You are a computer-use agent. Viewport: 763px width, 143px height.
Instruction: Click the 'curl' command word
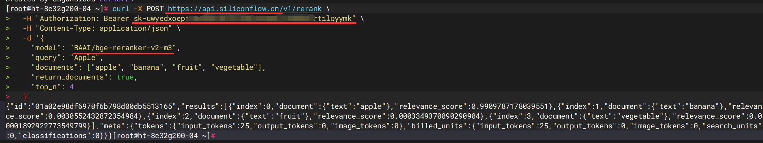(x=121, y=9)
